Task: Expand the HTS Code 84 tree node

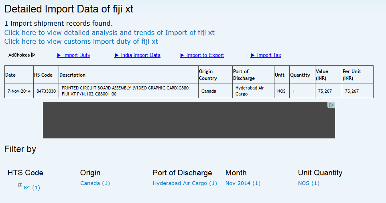Action: [x=20, y=185]
